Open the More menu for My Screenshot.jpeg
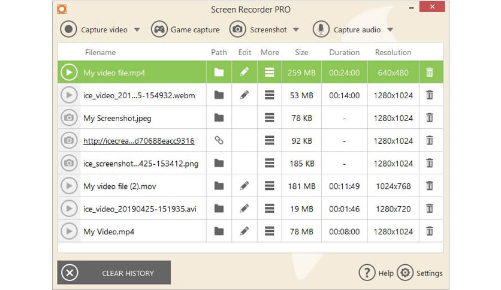 [269, 118]
